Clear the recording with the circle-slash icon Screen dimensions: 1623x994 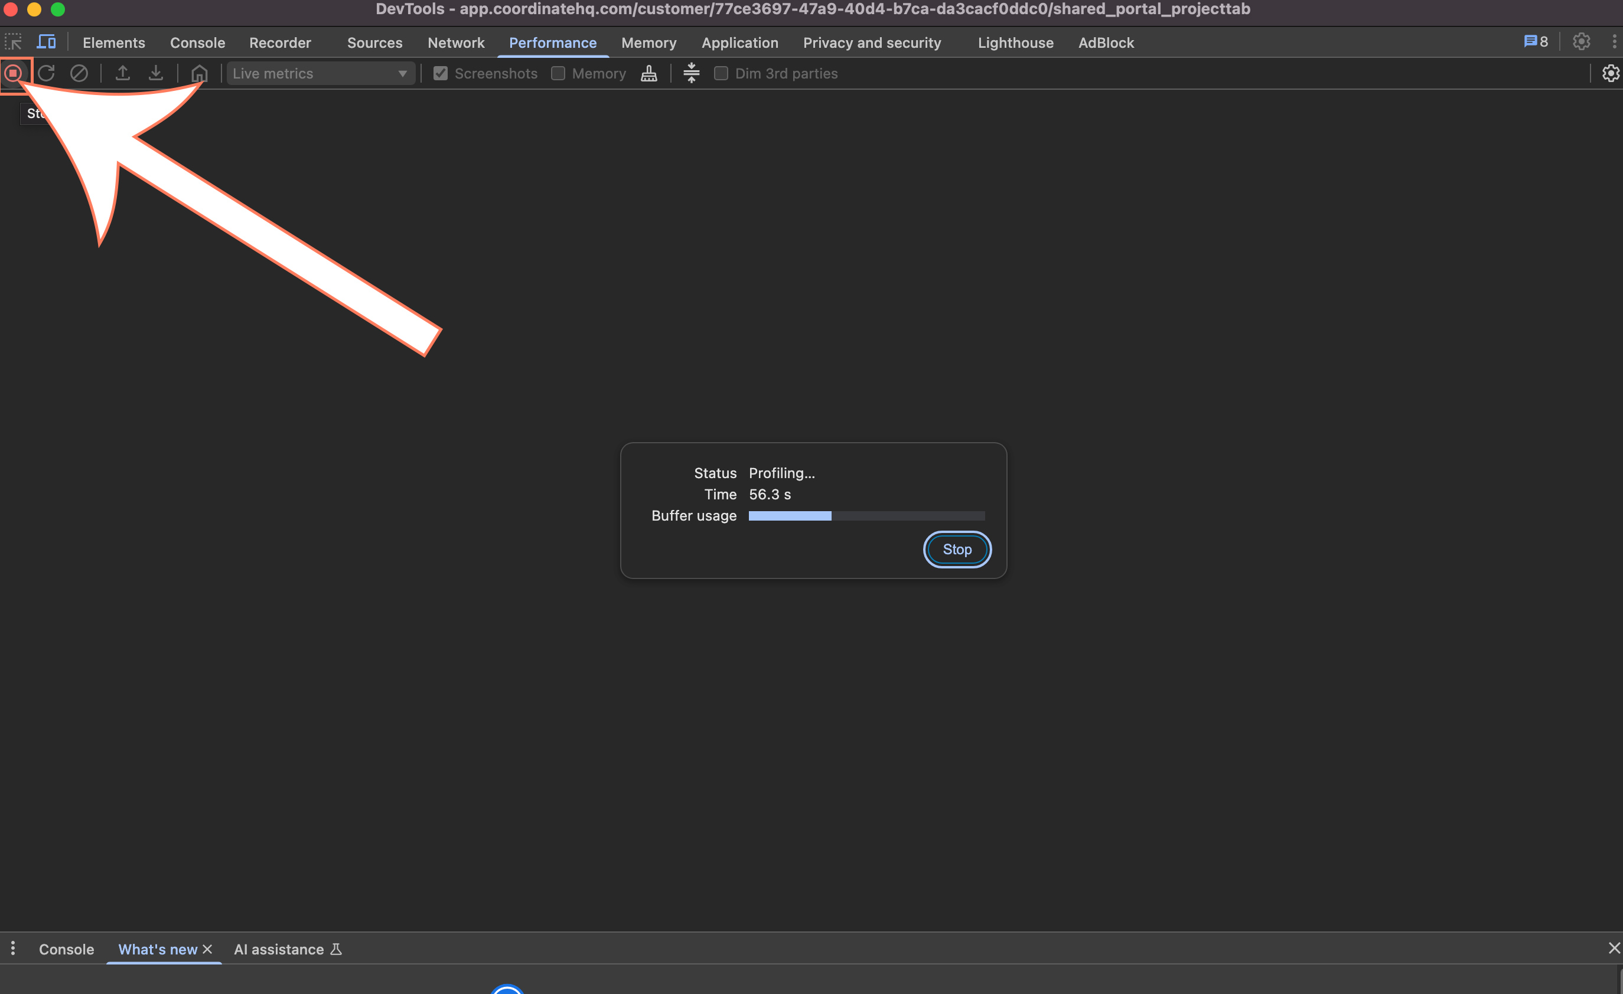pyautogui.click(x=79, y=73)
